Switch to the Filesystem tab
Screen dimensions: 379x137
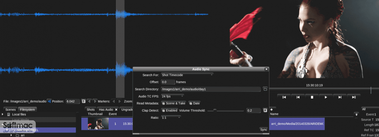tap(27, 109)
